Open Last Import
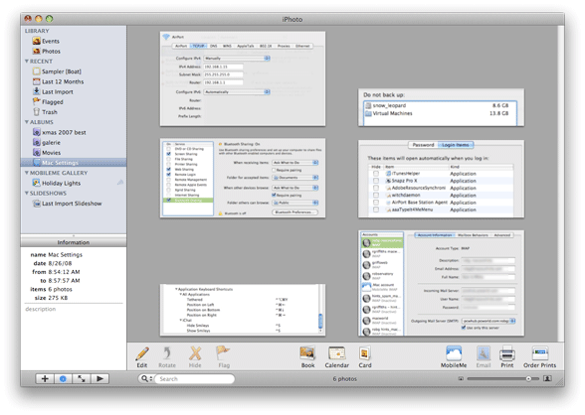The width and height of the screenshot is (585, 415). click(x=53, y=91)
